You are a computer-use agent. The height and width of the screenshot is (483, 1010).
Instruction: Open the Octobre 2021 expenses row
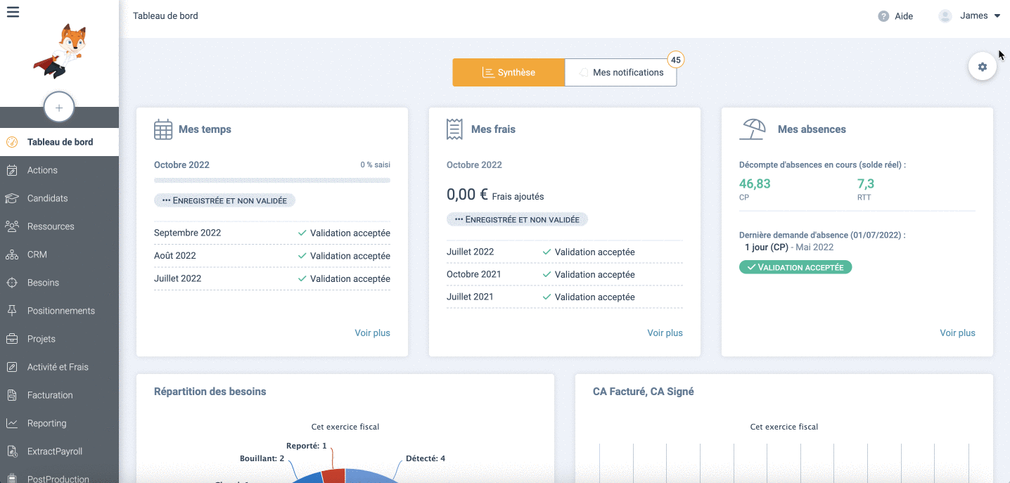[x=565, y=274]
